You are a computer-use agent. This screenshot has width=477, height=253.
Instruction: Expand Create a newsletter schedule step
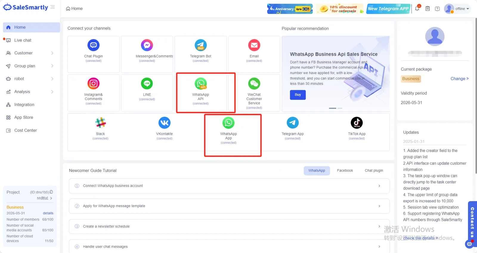coord(229,226)
